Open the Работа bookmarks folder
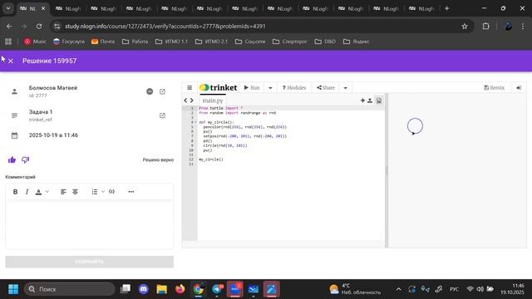 click(135, 42)
